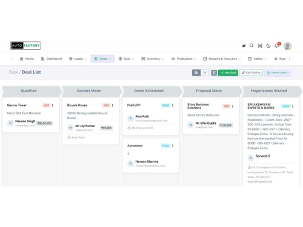This screenshot has width=303, height=227.
Task: Open Patil LPP deal options menu
Action: pyautogui.click(x=173, y=105)
